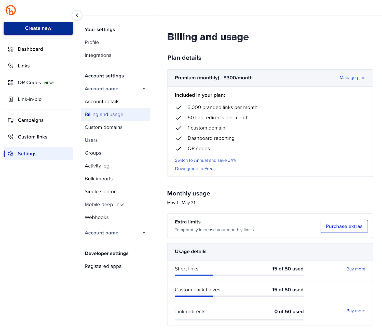The width and height of the screenshot is (382, 330).
Task: Open the Links menu item
Action: (38, 66)
